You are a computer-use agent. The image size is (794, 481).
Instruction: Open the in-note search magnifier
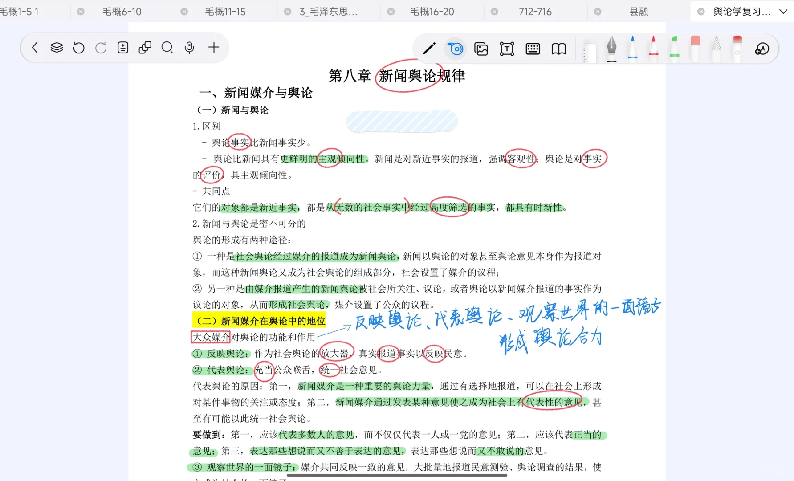coord(167,48)
